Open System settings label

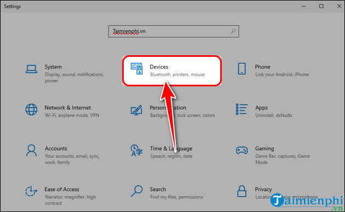pyautogui.click(x=53, y=67)
